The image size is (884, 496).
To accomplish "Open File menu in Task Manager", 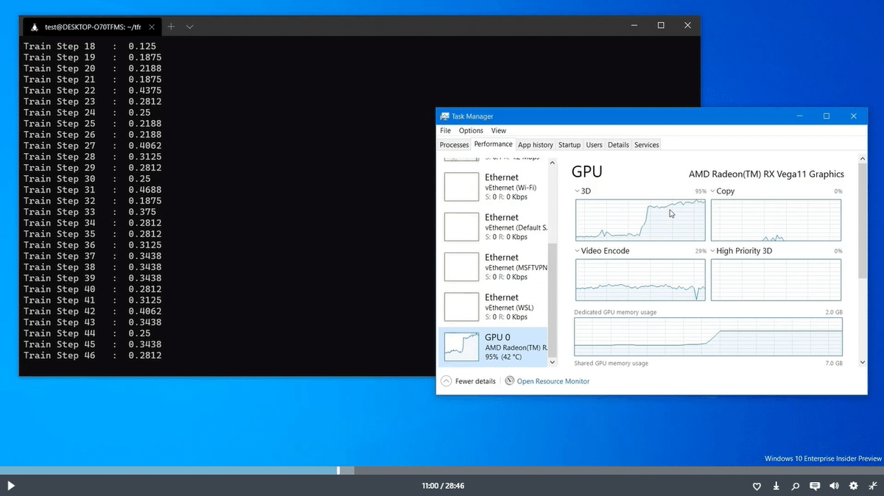I will [446, 130].
